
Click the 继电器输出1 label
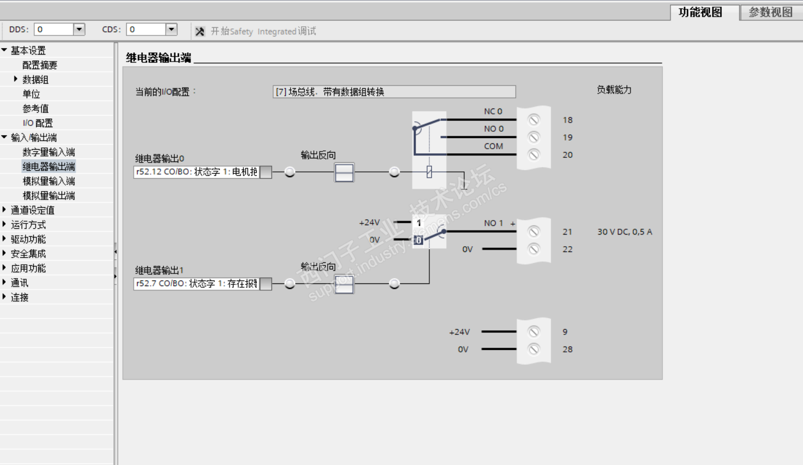point(160,270)
